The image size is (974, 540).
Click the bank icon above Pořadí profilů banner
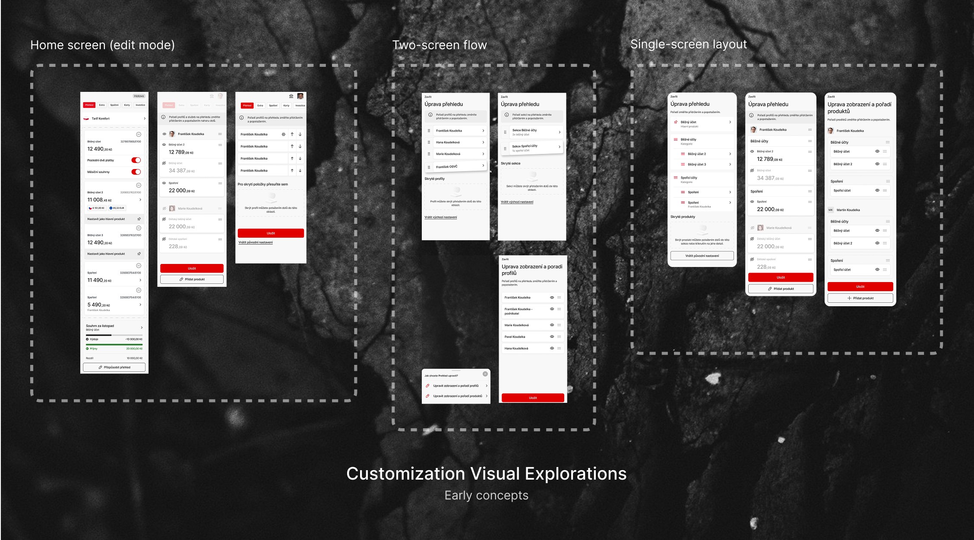(x=291, y=96)
